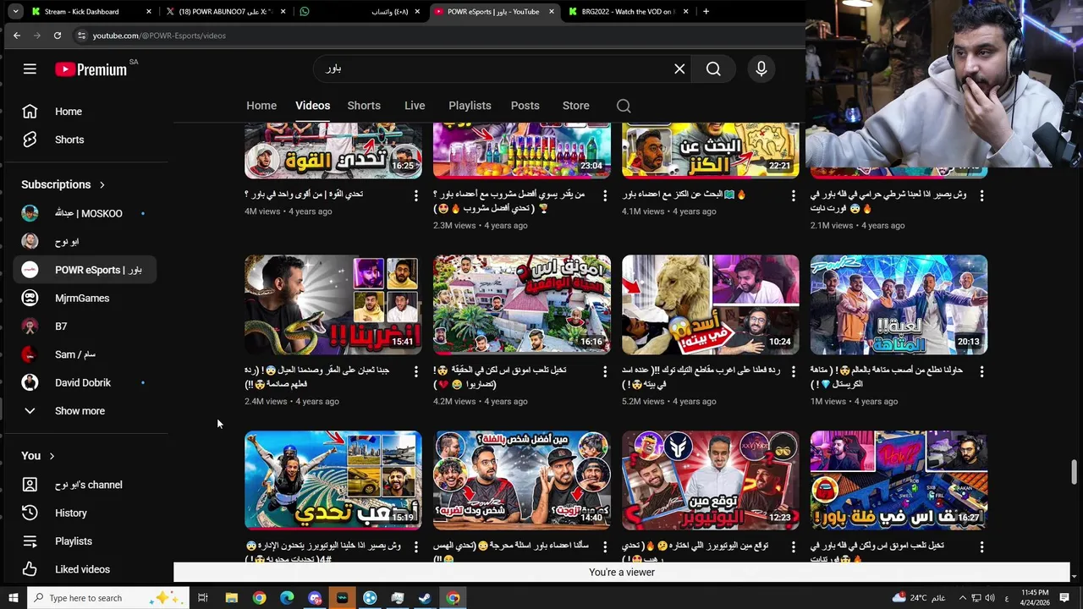
Task: Open Sam / سام subscription channel
Action: point(85,354)
